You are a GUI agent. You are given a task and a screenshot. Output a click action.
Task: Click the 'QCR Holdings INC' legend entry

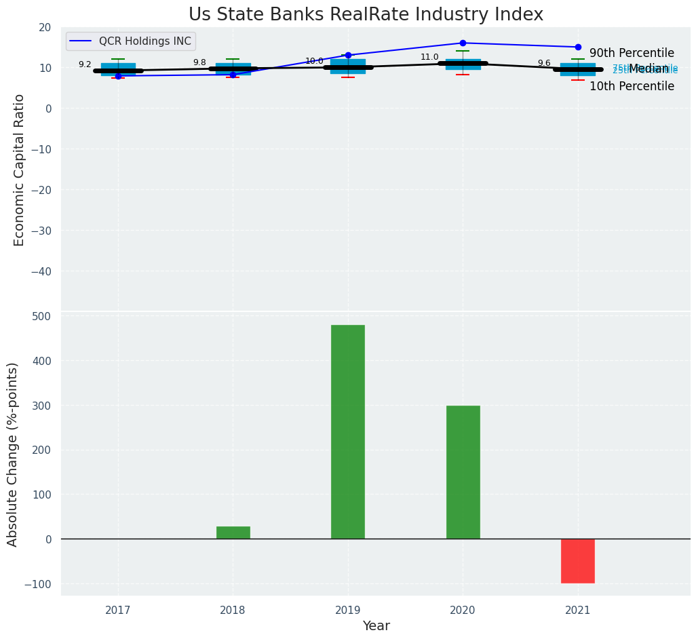[x=131, y=41]
